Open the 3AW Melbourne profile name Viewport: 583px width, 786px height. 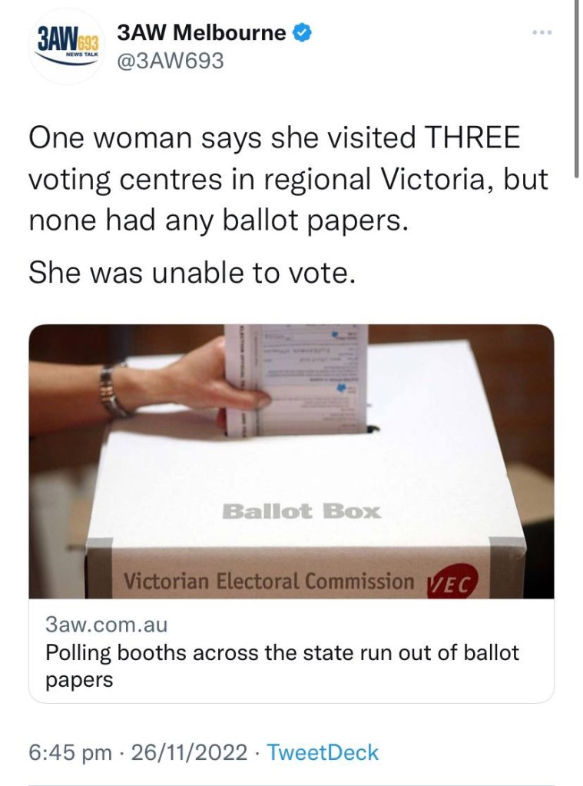[201, 33]
